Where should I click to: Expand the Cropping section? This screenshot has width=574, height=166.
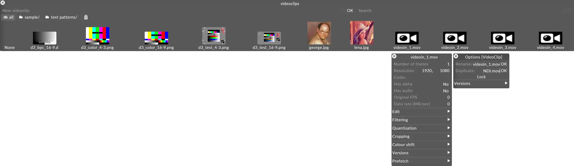click(x=422, y=136)
